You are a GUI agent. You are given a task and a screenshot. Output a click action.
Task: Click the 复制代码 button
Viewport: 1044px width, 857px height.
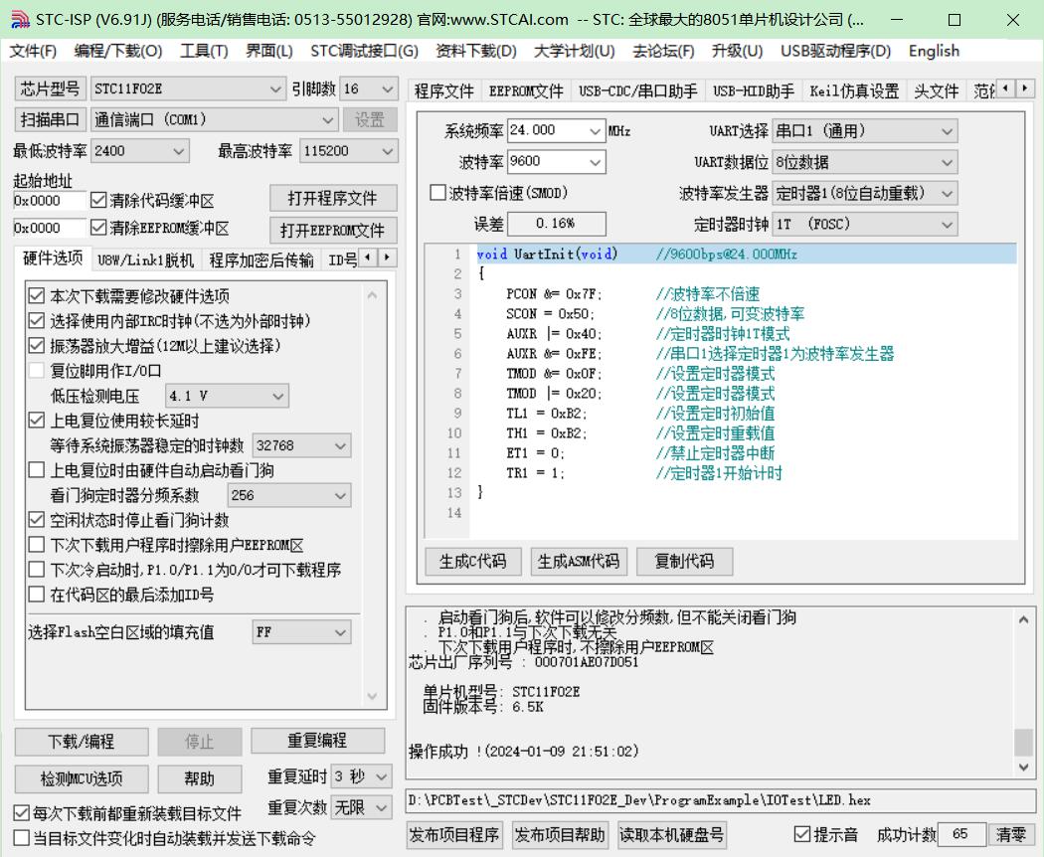(x=684, y=562)
